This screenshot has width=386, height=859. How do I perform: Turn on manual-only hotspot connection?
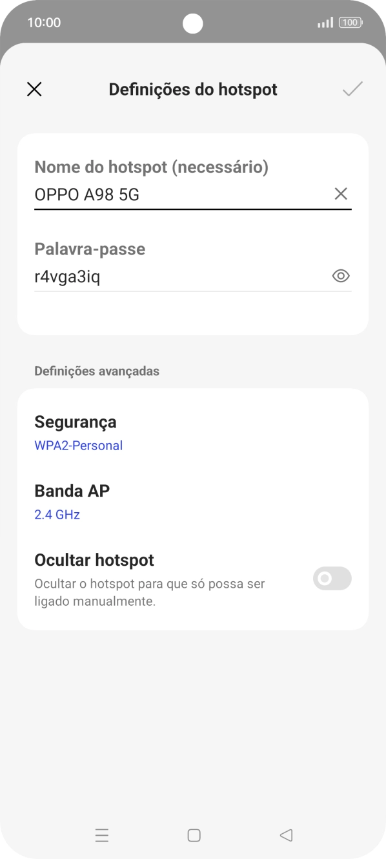[x=332, y=578]
